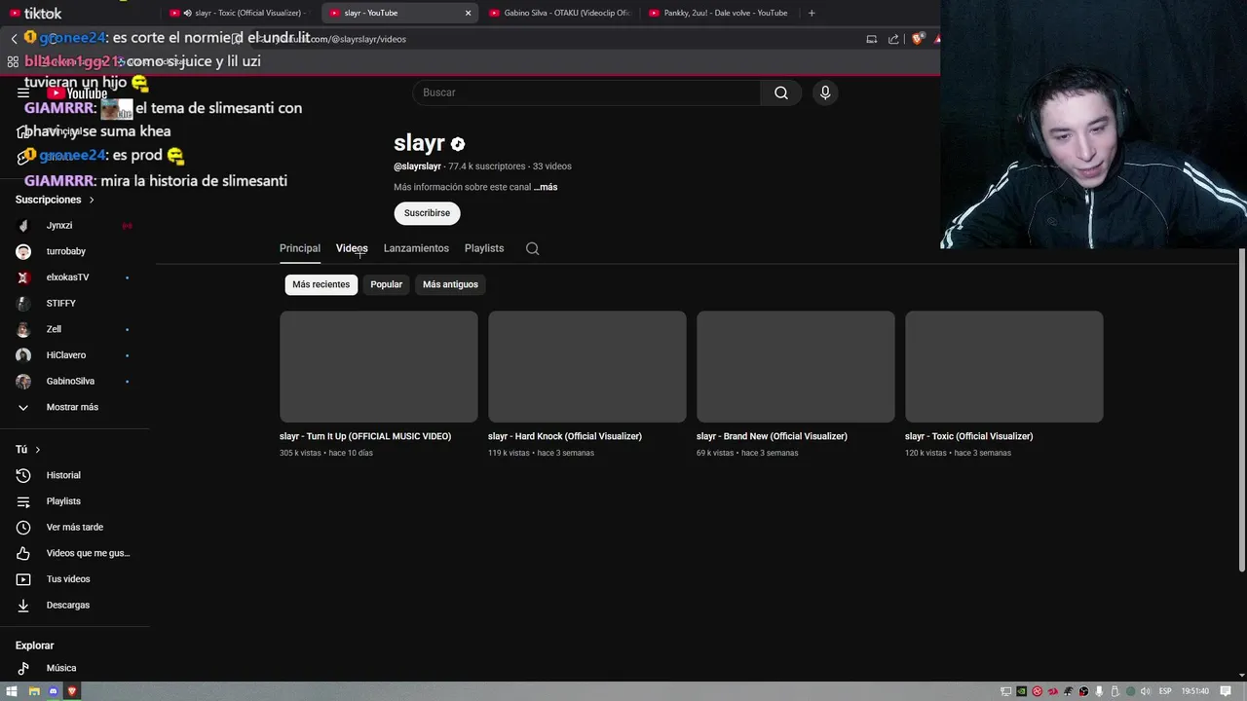The width and height of the screenshot is (1247, 701).
Task: Click the Brand New video thumbnail
Action: 796,367
